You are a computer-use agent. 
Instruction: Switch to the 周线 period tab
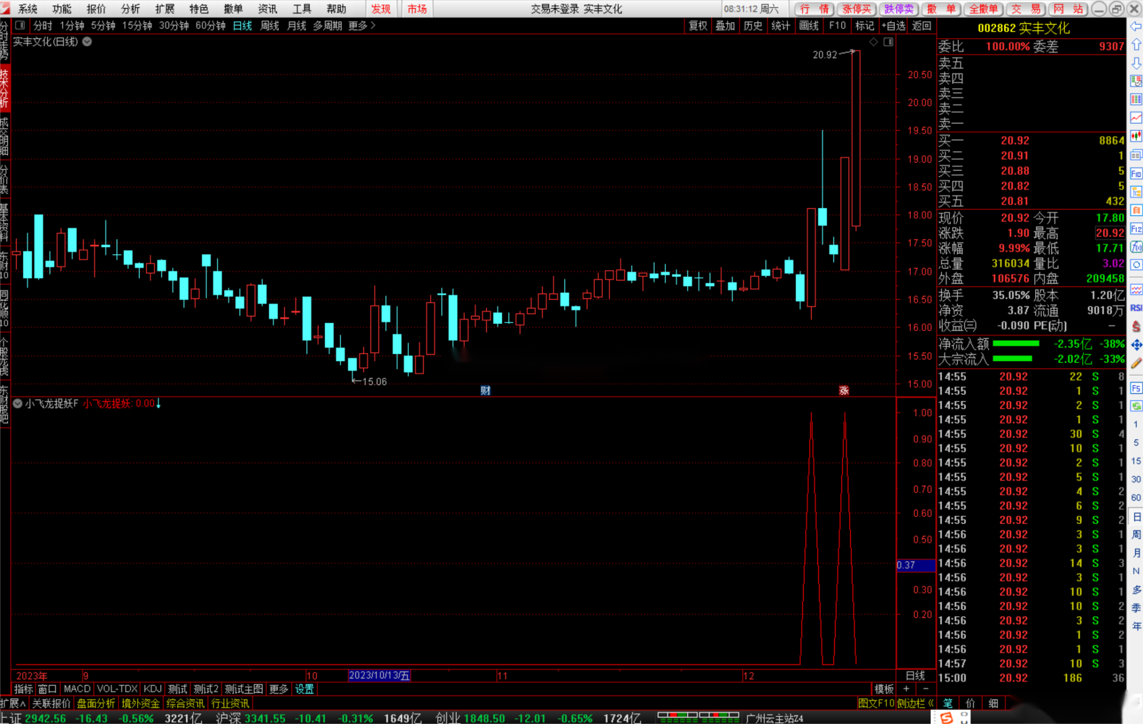[x=269, y=26]
